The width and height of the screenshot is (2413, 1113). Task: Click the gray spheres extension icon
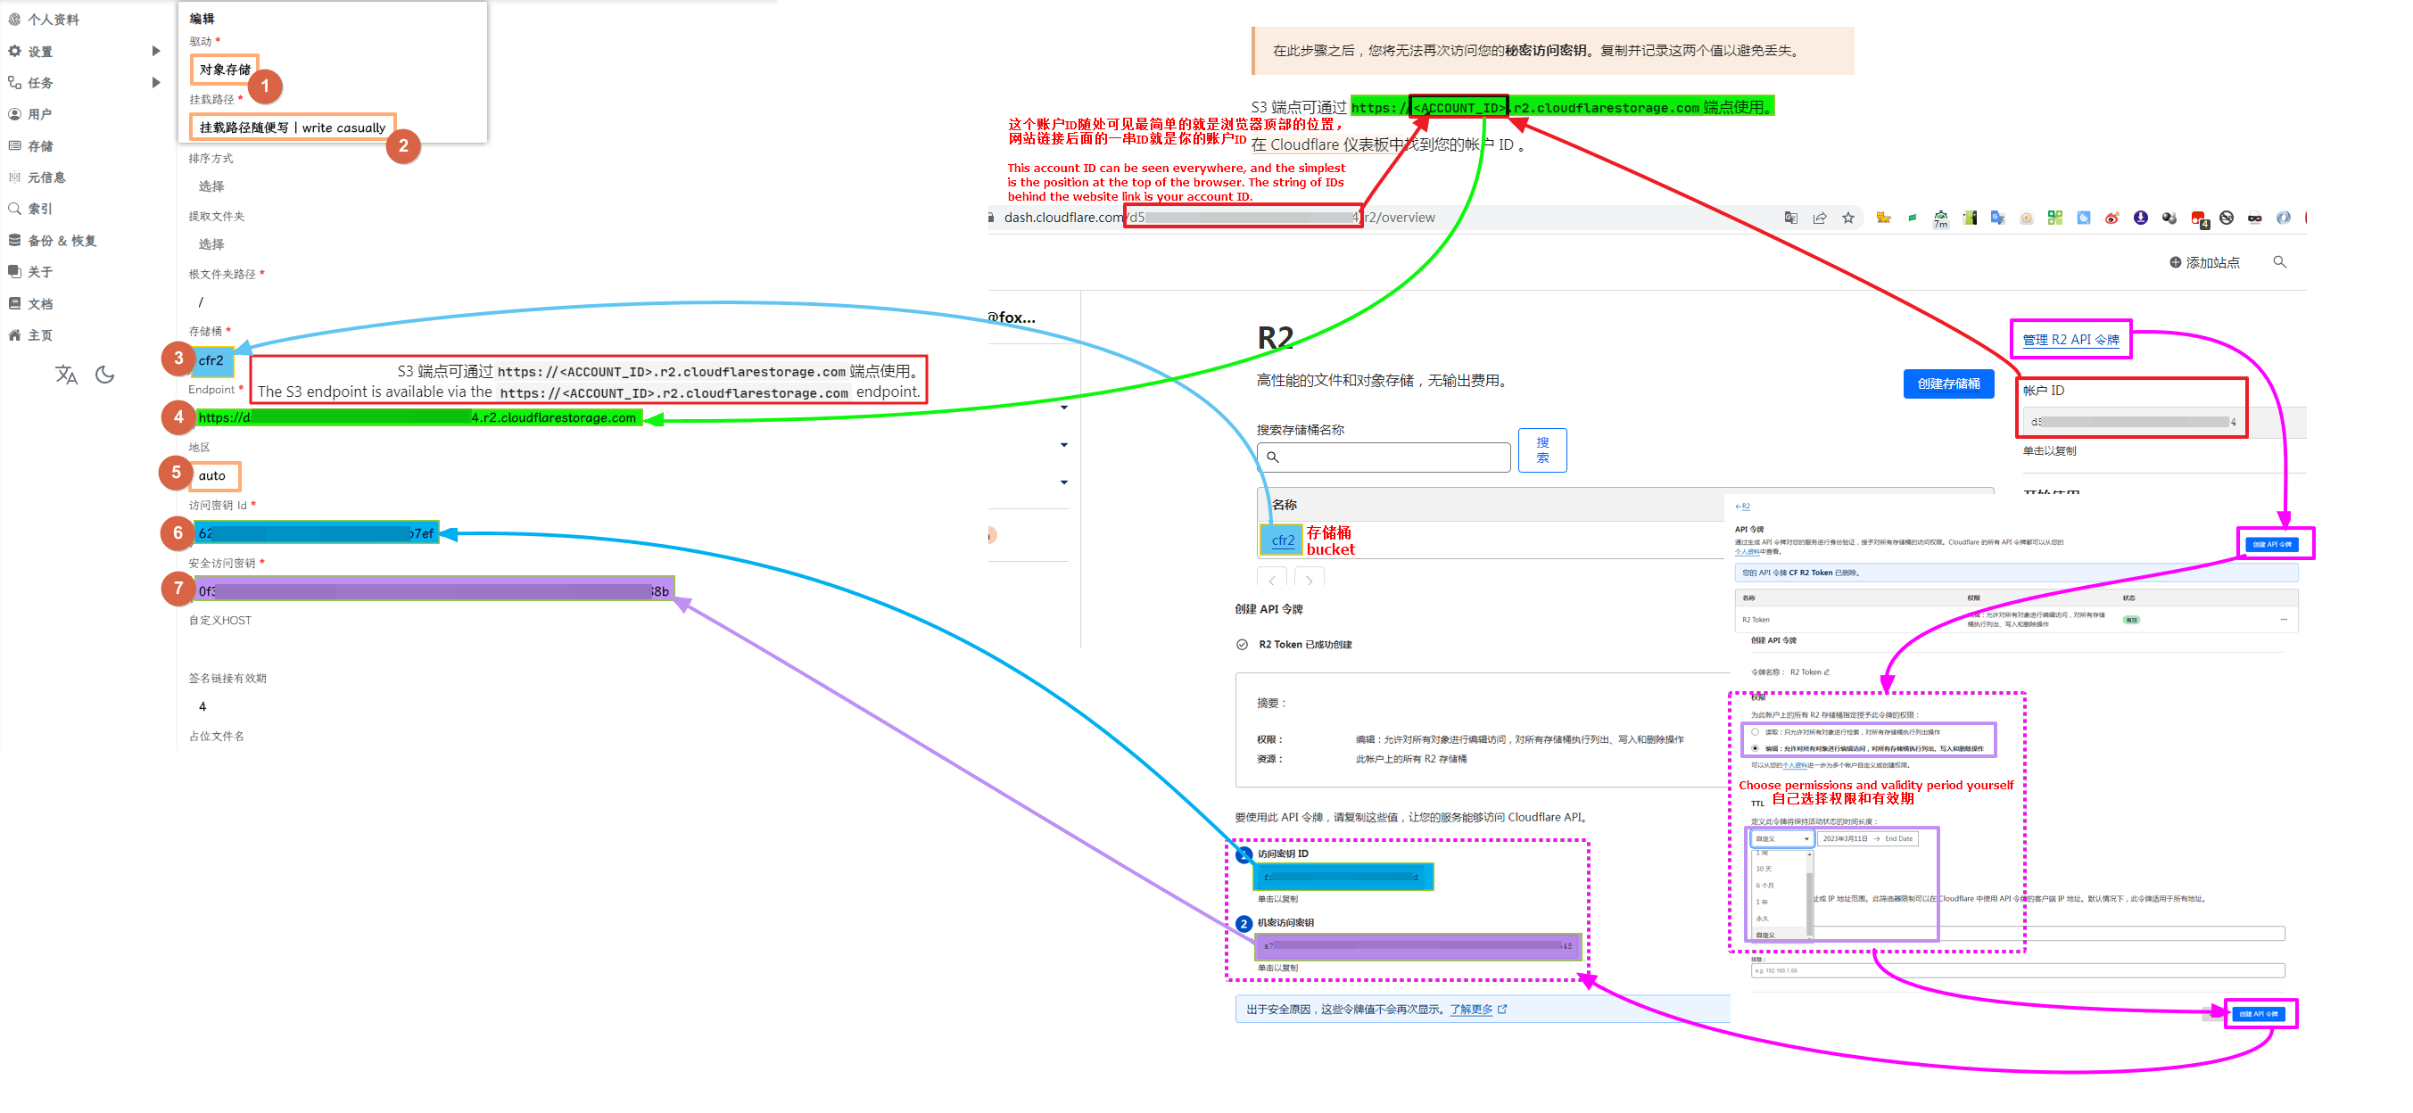2169,218
